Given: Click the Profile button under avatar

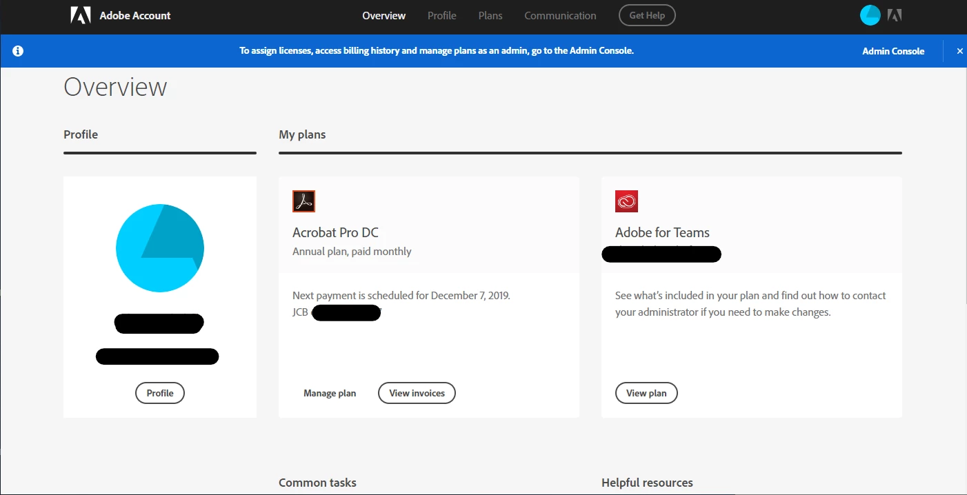Looking at the screenshot, I should click(x=160, y=393).
